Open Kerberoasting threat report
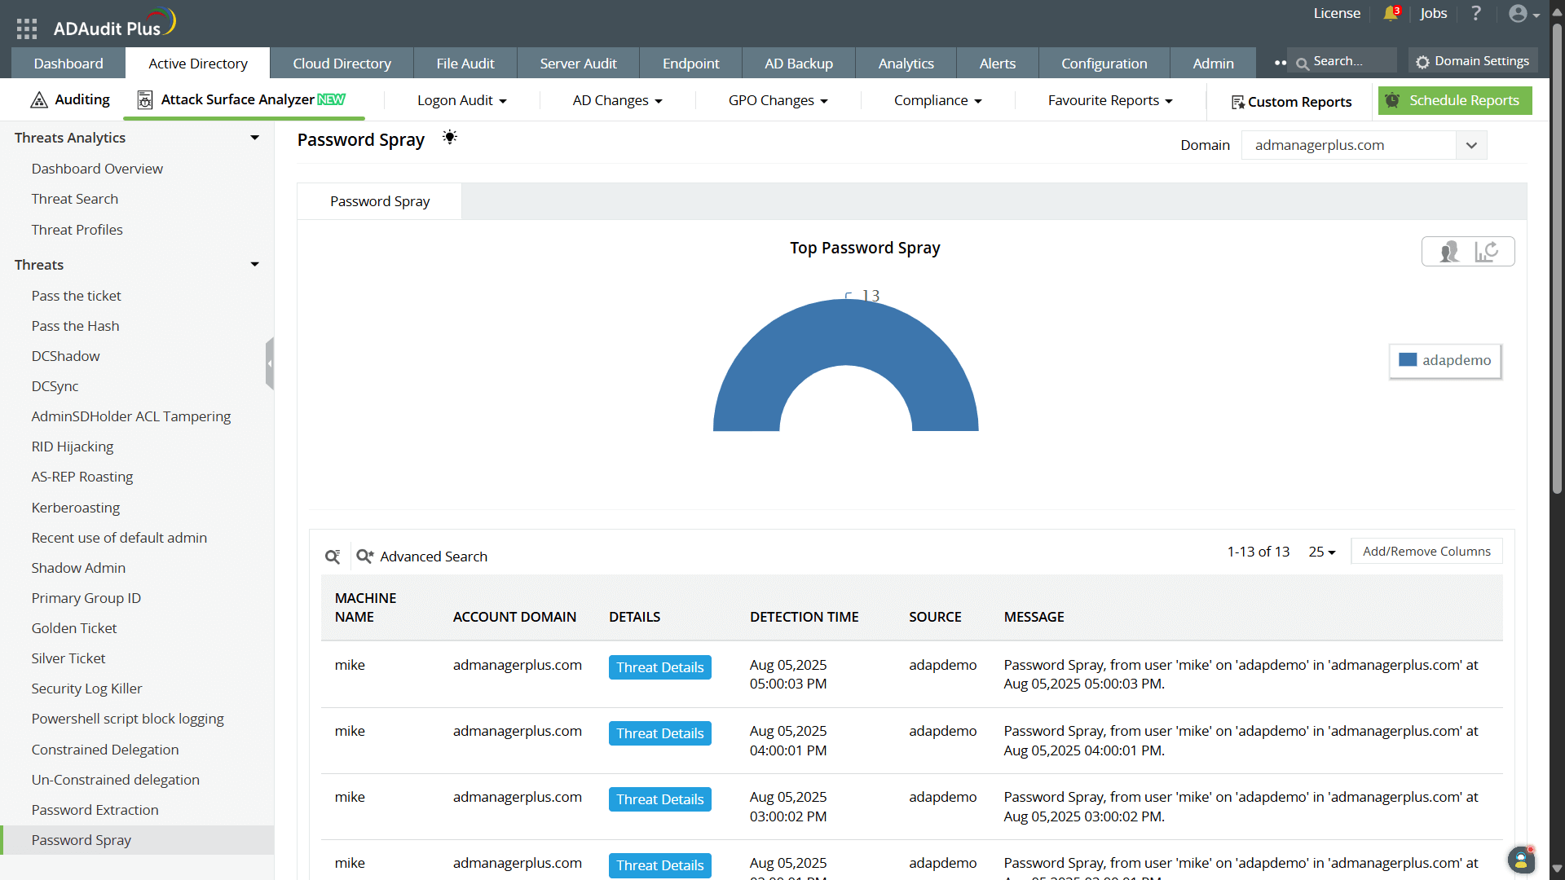This screenshot has width=1565, height=880. (76, 508)
